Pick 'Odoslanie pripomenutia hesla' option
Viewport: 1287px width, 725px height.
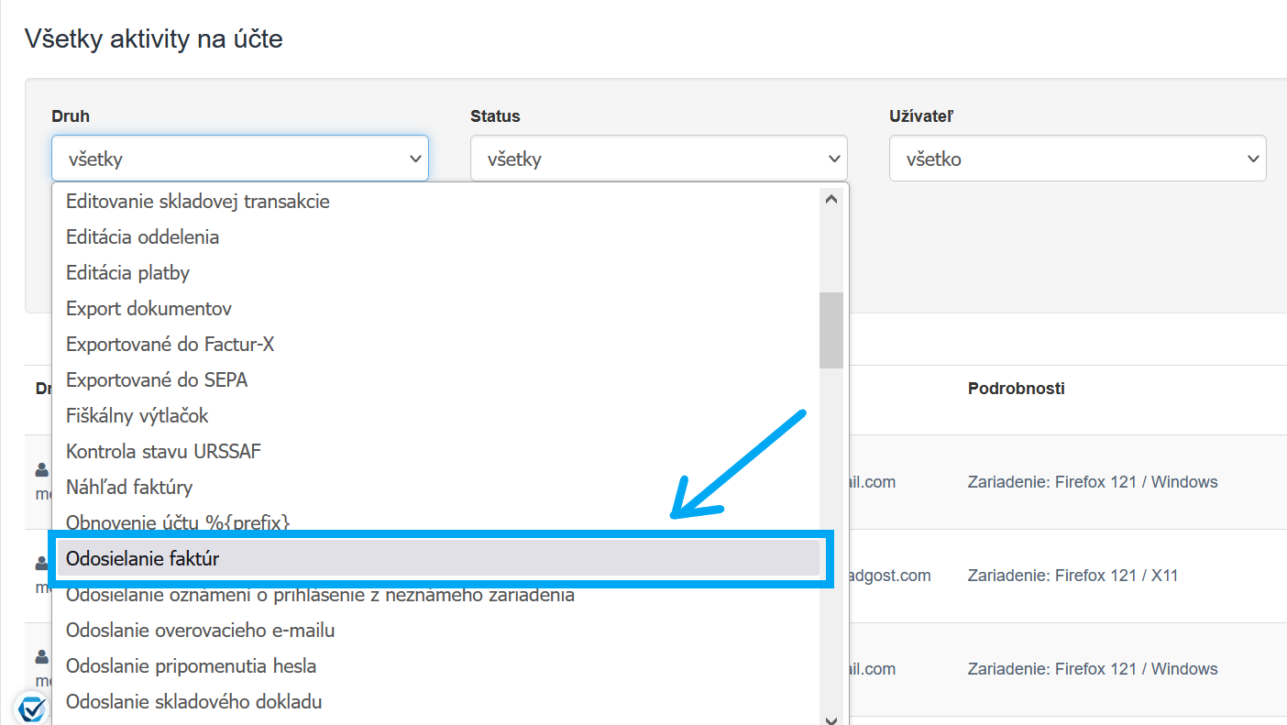(x=191, y=665)
